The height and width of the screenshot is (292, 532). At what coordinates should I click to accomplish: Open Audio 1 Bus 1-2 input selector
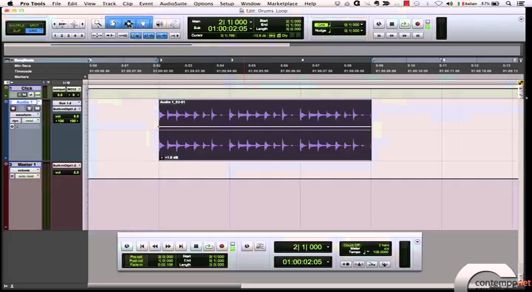(66, 103)
